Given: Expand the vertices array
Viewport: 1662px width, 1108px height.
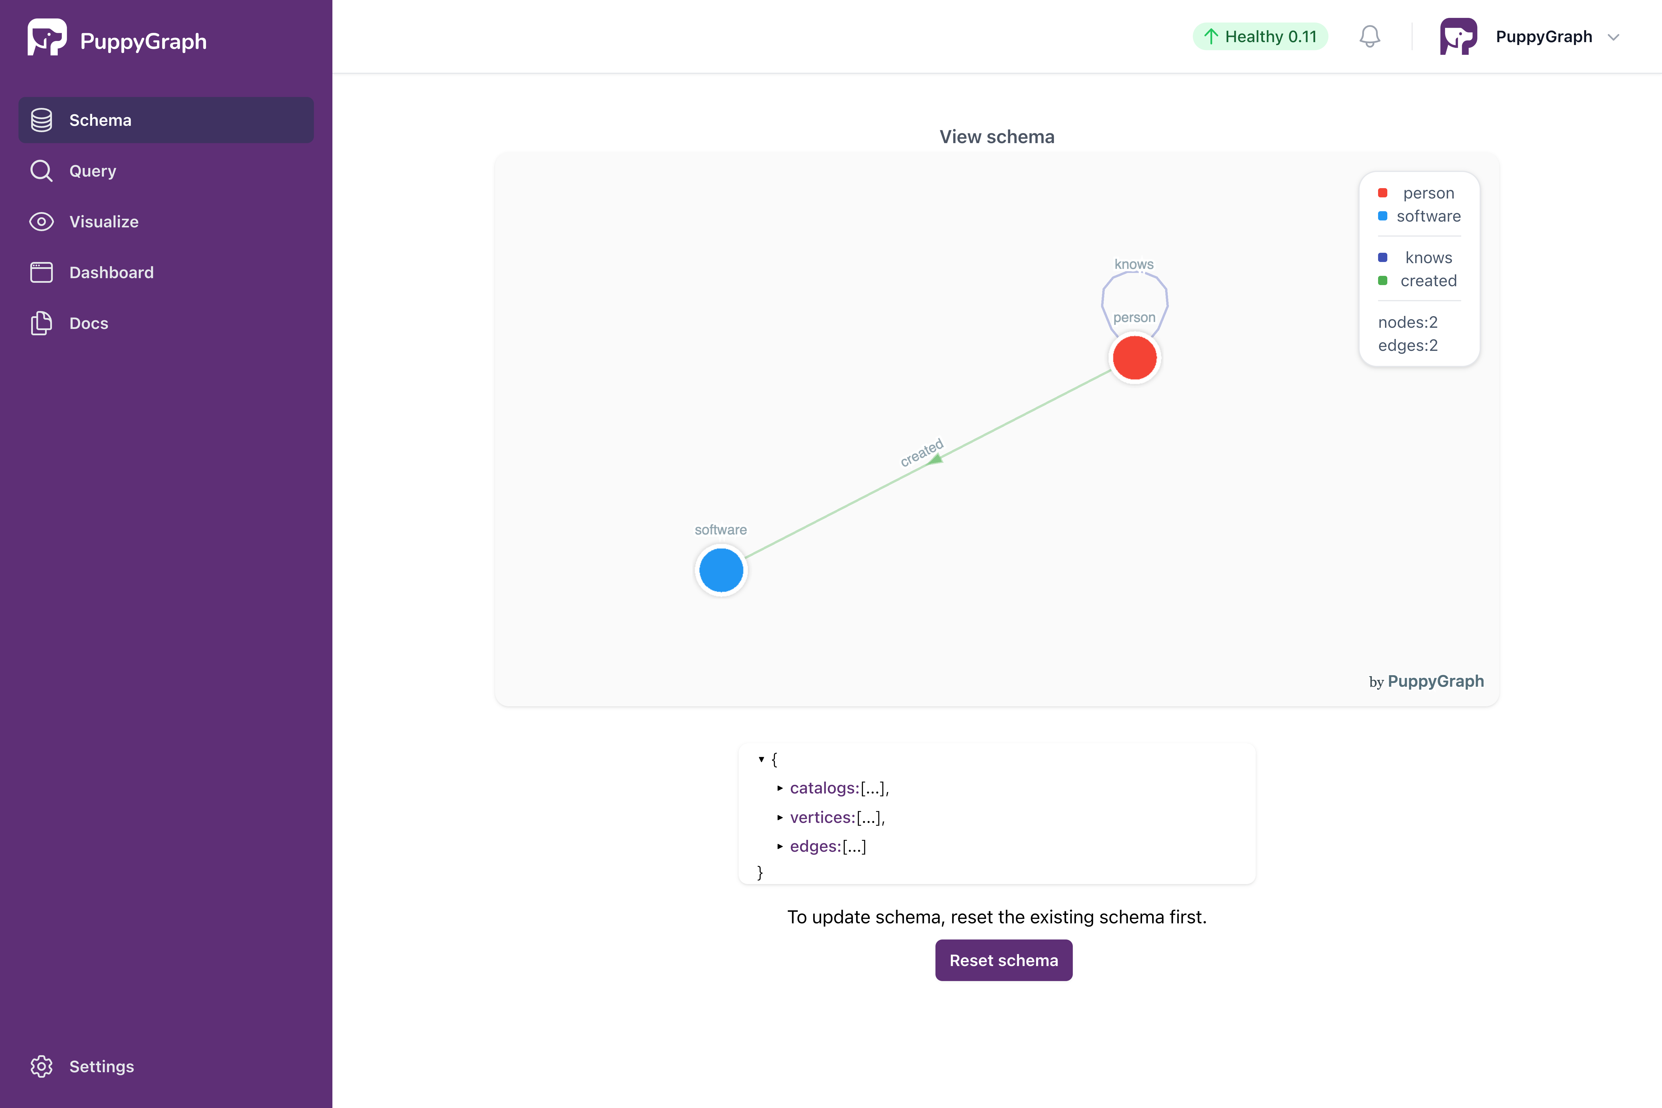Looking at the screenshot, I should (x=780, y=817).
